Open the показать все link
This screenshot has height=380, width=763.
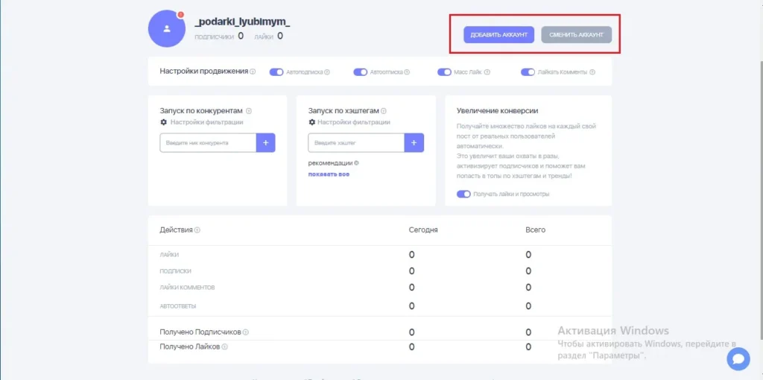(x=329, y=174)
